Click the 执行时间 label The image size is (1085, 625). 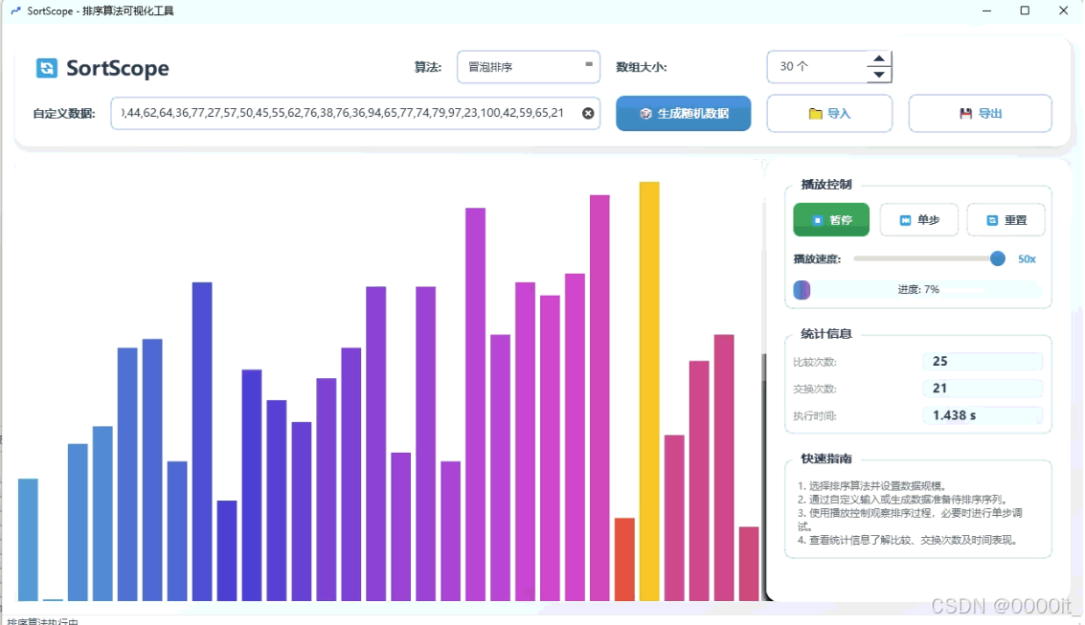[814, 415]
